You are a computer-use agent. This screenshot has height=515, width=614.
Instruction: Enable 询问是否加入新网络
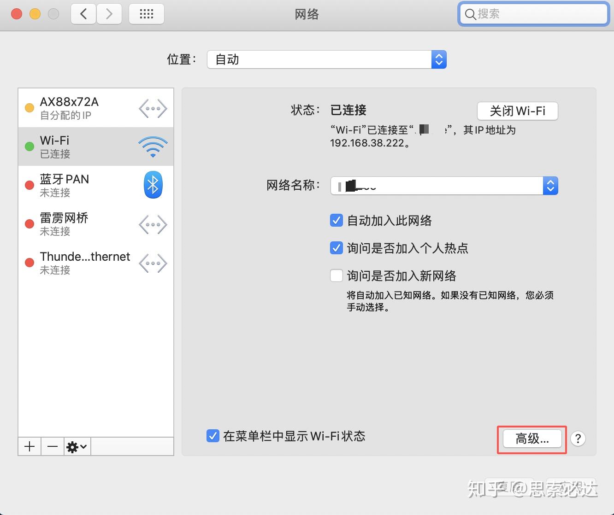pyautogui.click(x=336, y=275)
